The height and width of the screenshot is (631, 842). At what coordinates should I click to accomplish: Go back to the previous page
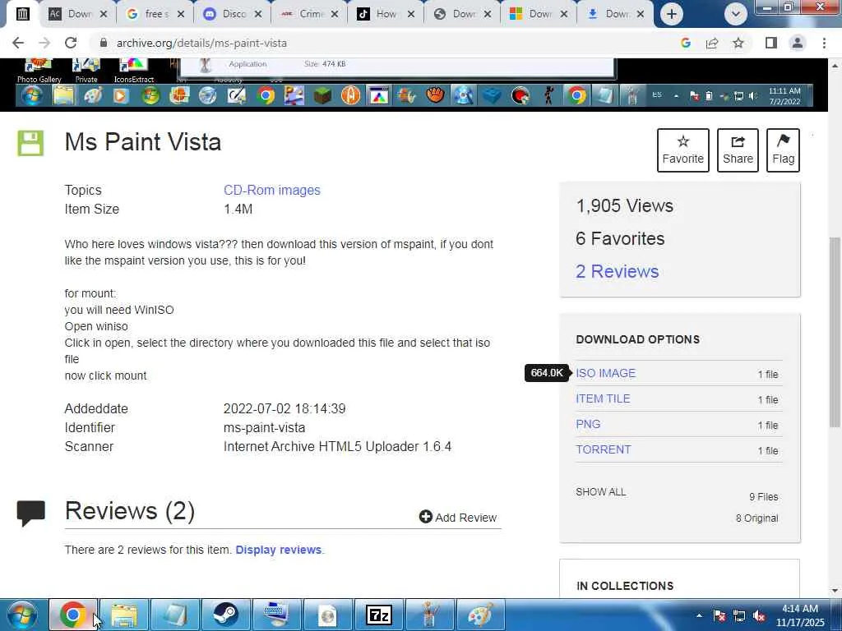pos(18,43)
